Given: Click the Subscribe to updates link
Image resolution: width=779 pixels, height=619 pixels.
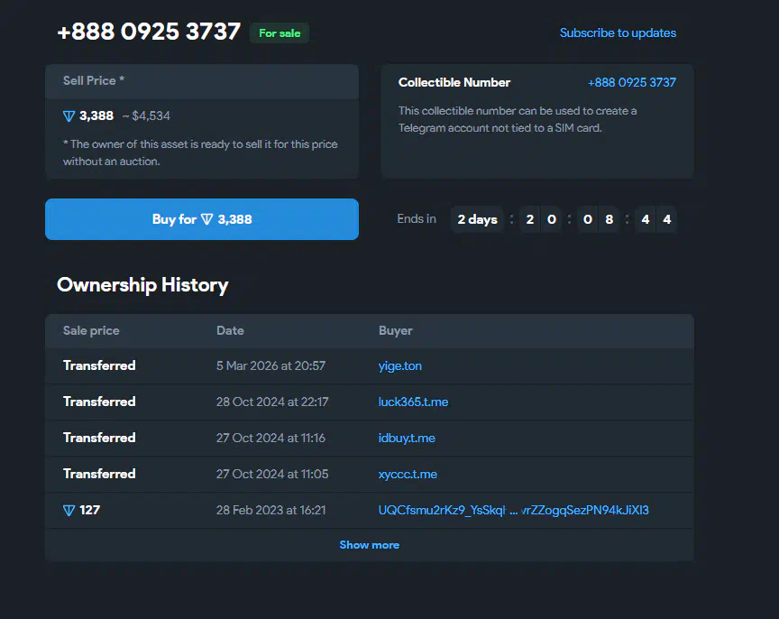Looking at the screenshot, I should pyautogui.click(x=618, y=33).
